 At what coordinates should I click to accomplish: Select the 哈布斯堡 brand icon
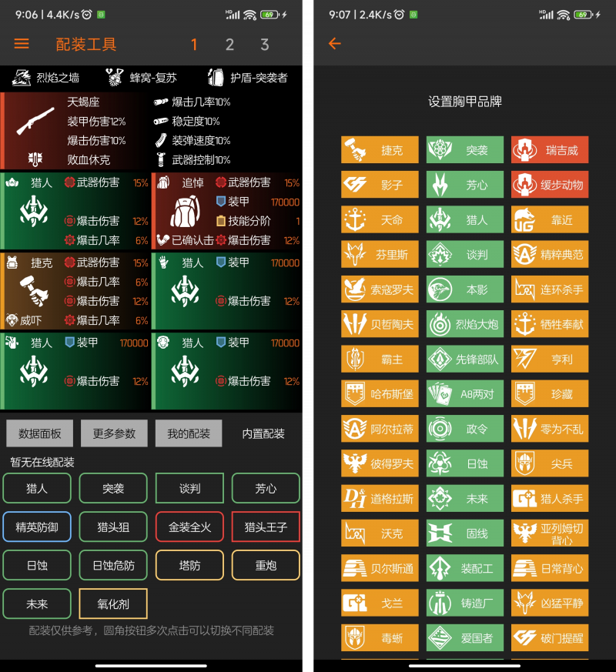pyautogui.click(x=379, y=393)
